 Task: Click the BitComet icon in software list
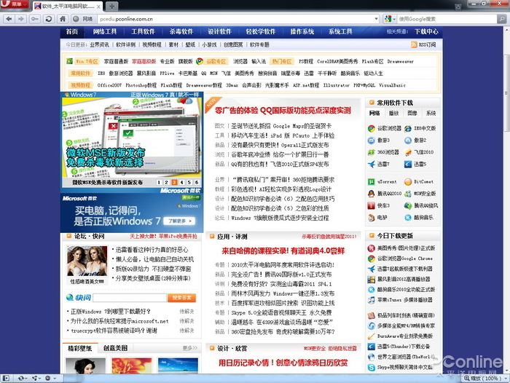coord(408,182)
